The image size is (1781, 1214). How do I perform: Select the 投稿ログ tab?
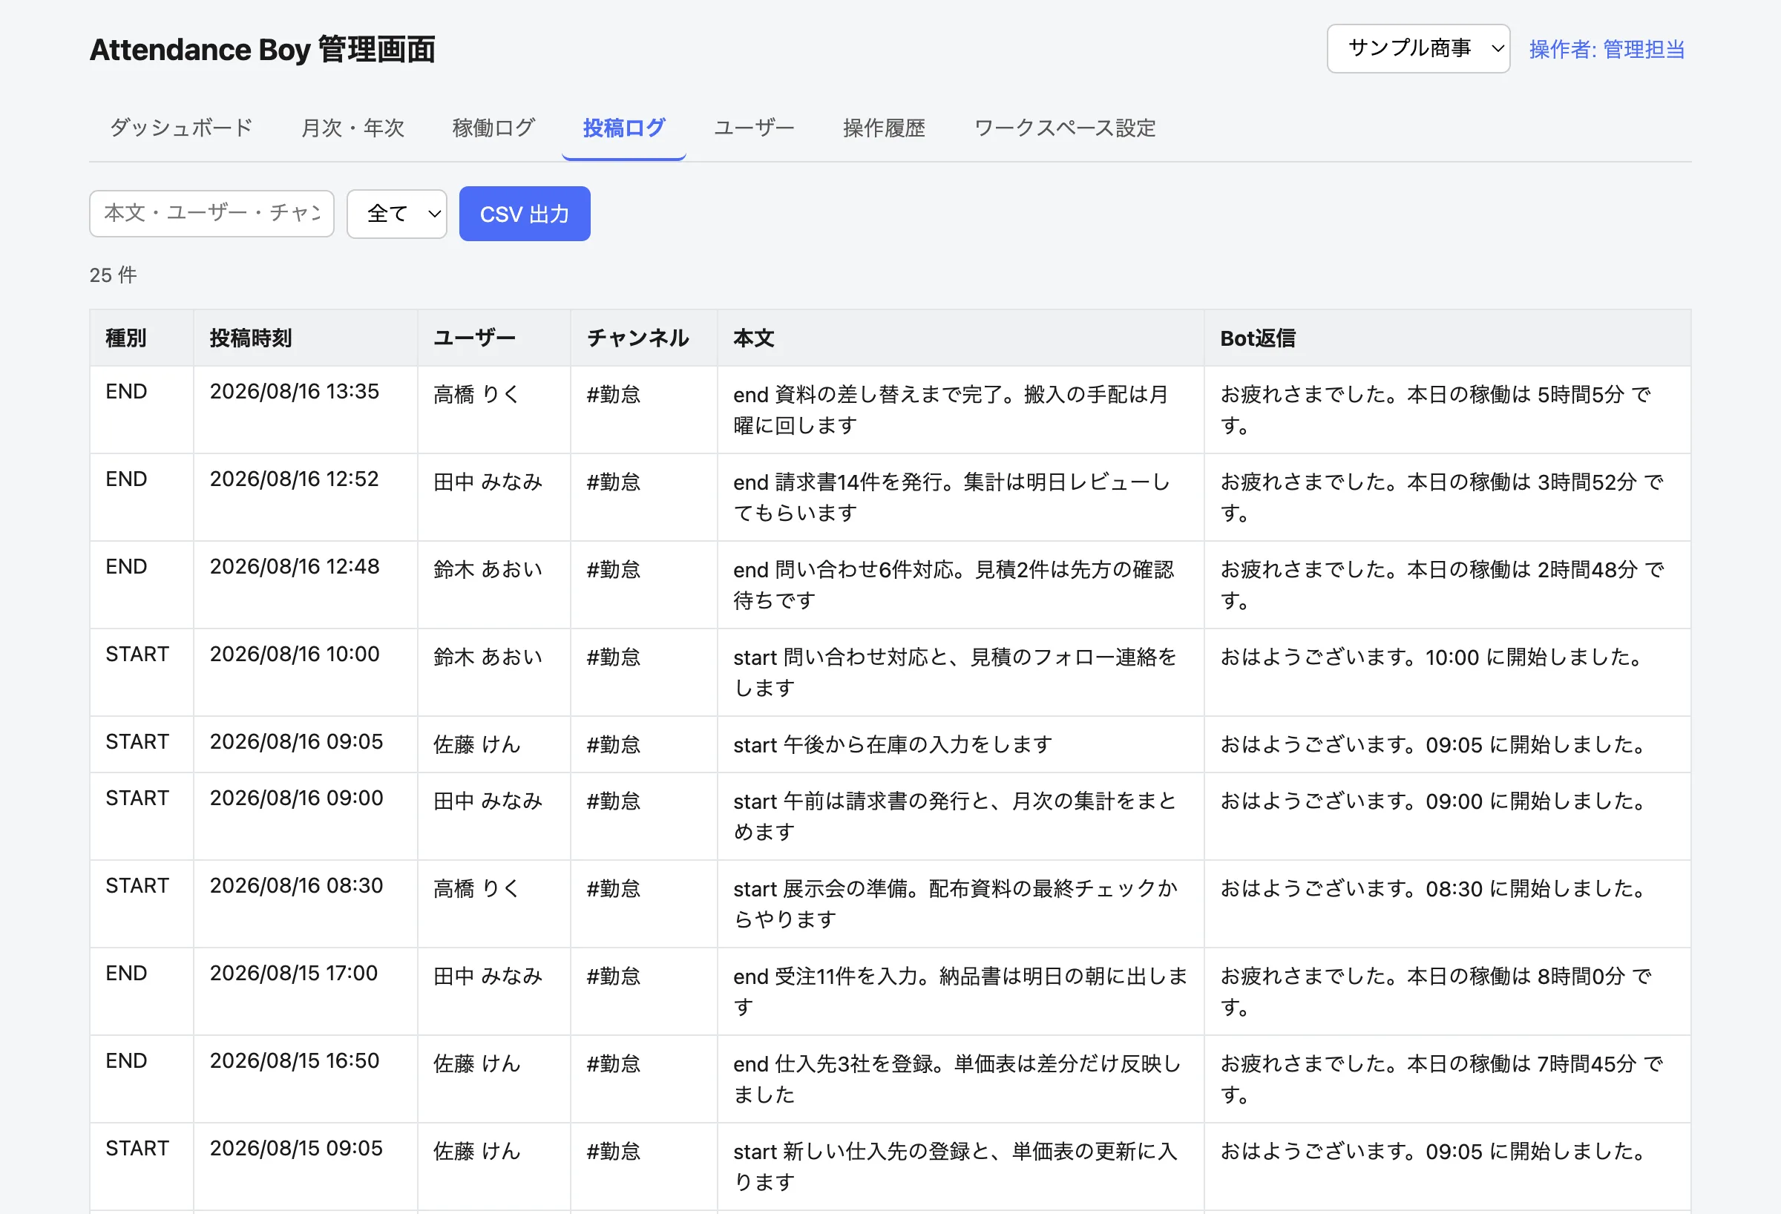coord(624,128)
